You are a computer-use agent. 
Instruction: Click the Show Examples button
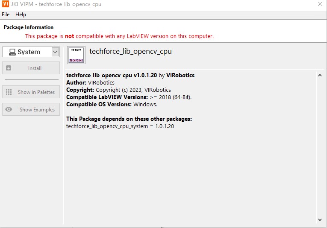click(31, 110)
